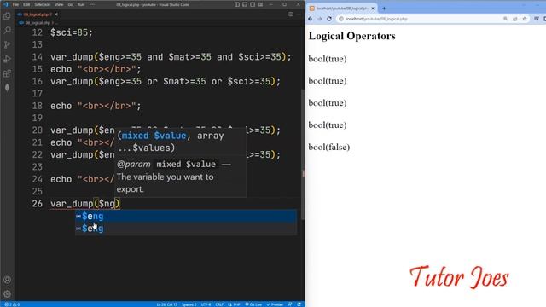Image resolution: width=546 pixels, height=307 pixels.
Task: Select the first $eng autocomplete suggestion
Action: pyautogui.click(x=186, y=216)
